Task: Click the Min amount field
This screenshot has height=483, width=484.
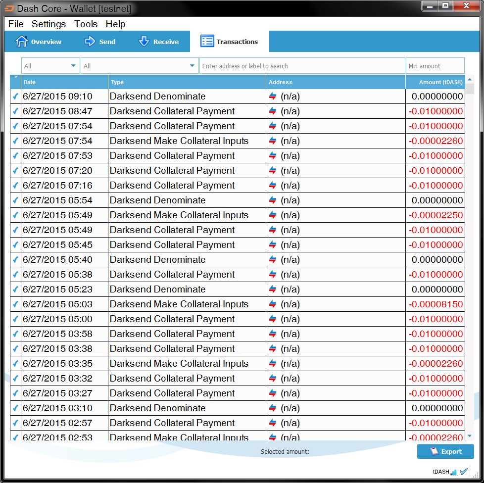Action: click(x=435, y=66)
